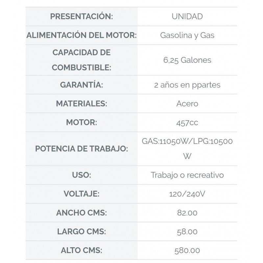Click CAPACIDAD DE COMBUSTIBLE label
The height and width of the screenshot is (263, 263).
[x=82, y=60]
